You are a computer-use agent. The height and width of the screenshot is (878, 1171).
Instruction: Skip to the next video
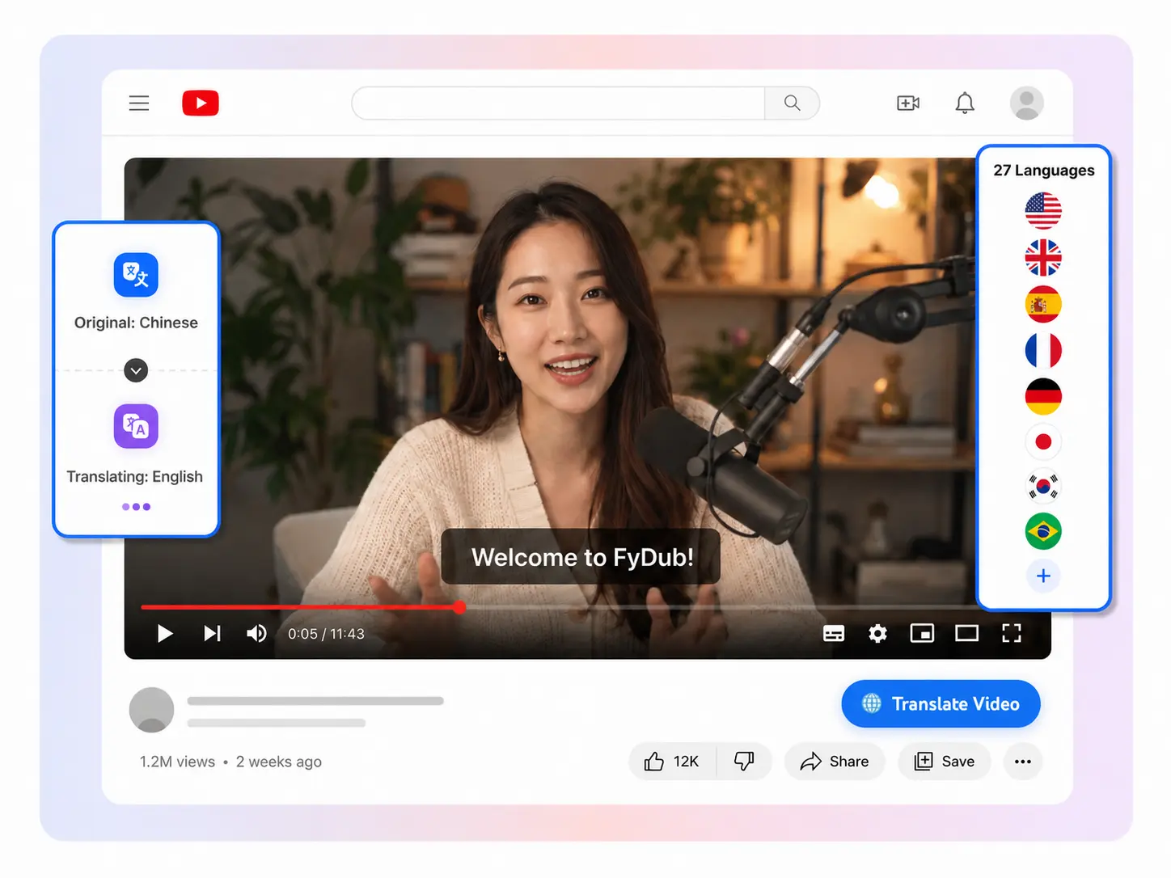click(x=212, y=633)
